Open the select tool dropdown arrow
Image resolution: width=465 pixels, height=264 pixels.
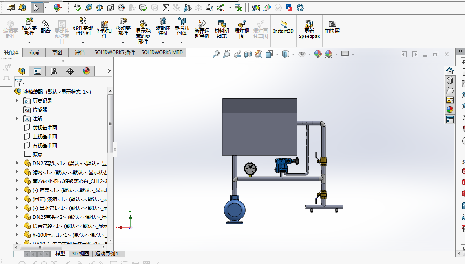point(46,8)
